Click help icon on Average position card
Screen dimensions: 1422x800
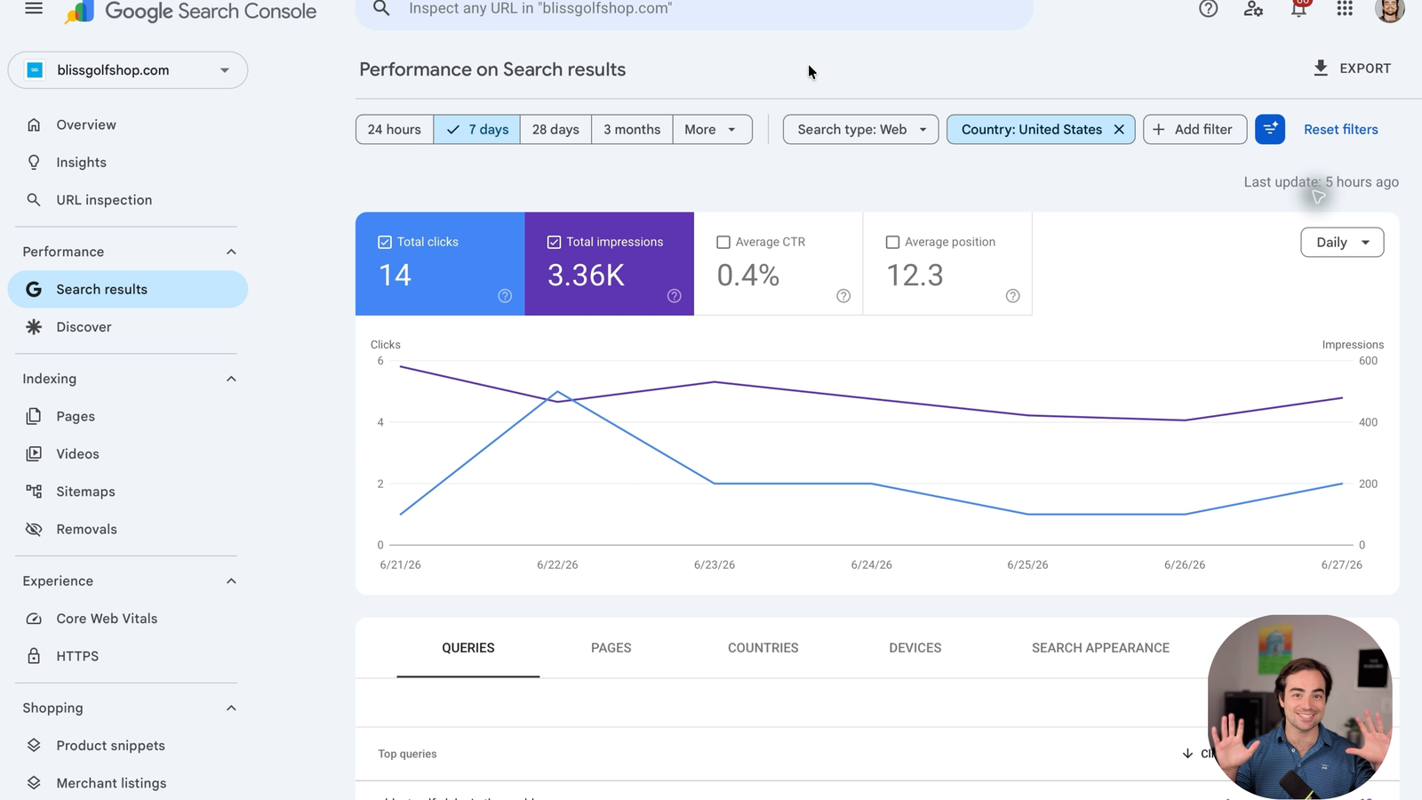(1012, 296)
